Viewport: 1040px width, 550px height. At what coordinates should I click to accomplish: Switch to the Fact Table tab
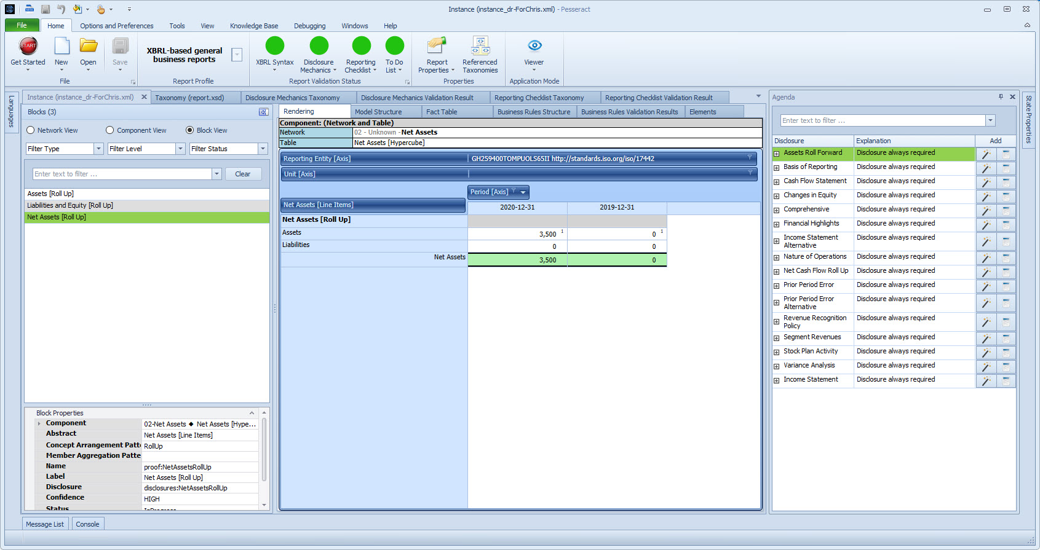(457, 112)
